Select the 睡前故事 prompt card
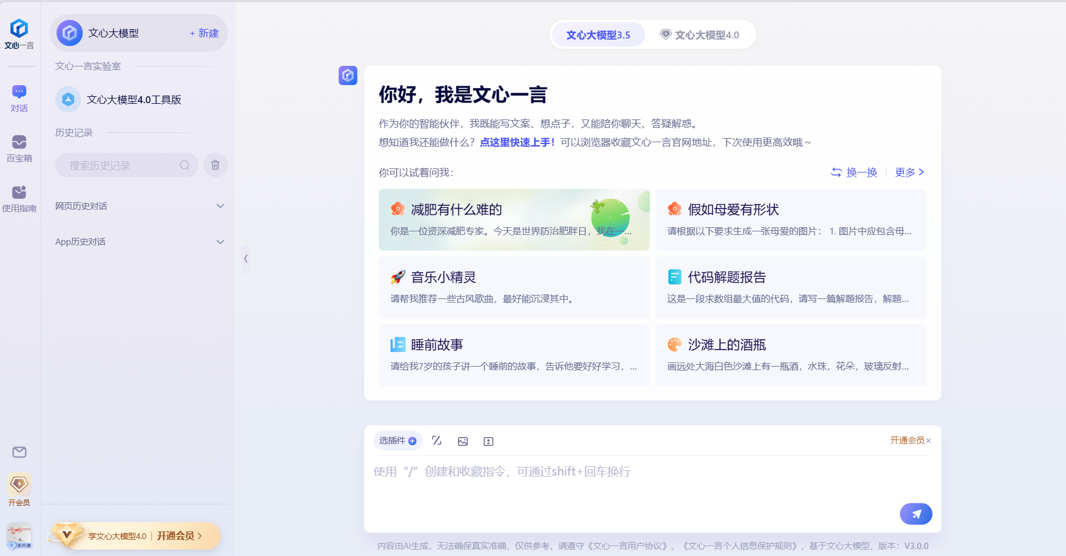The image size is (1066, 556). pyautogui.click(x=514, y=355)
